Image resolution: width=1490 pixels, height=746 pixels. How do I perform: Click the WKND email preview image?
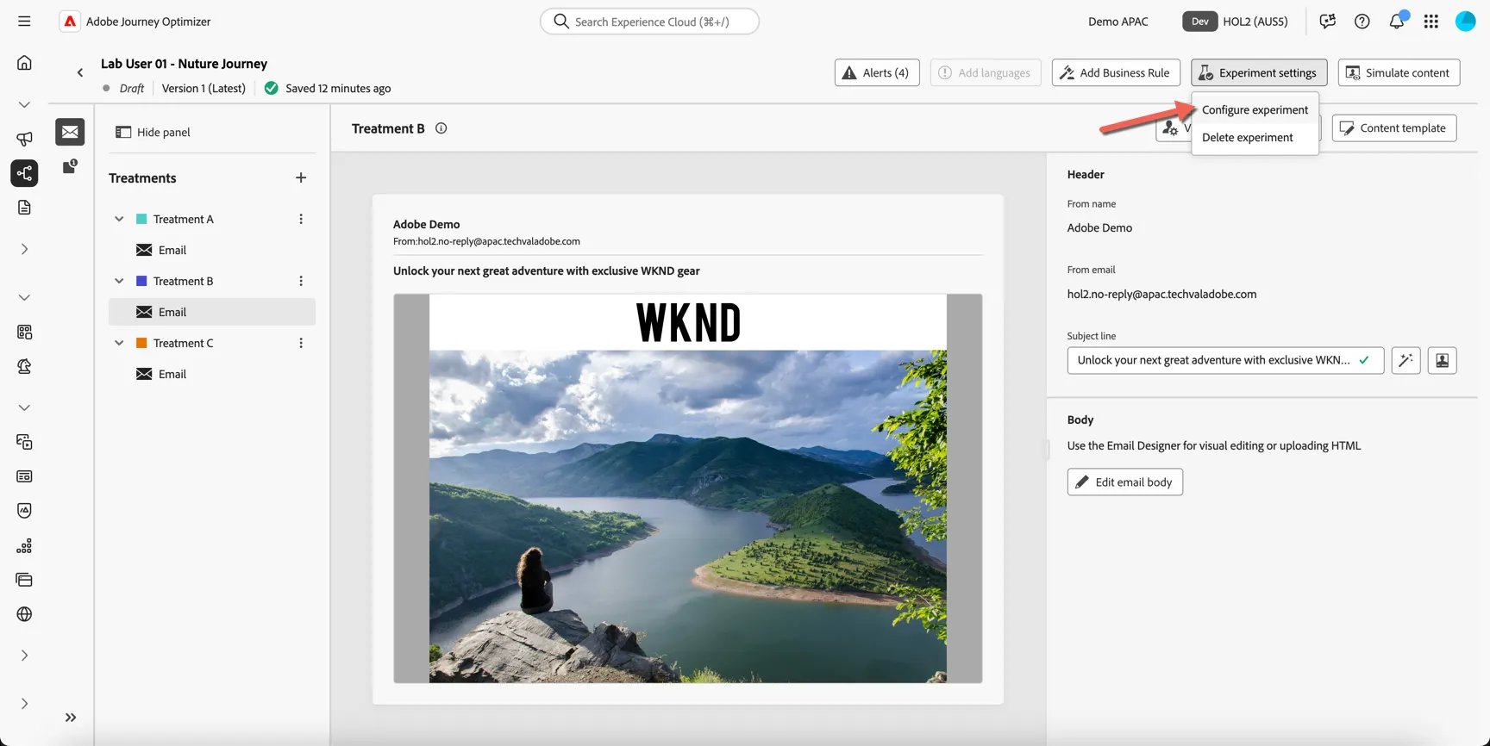tap(688, 488)
